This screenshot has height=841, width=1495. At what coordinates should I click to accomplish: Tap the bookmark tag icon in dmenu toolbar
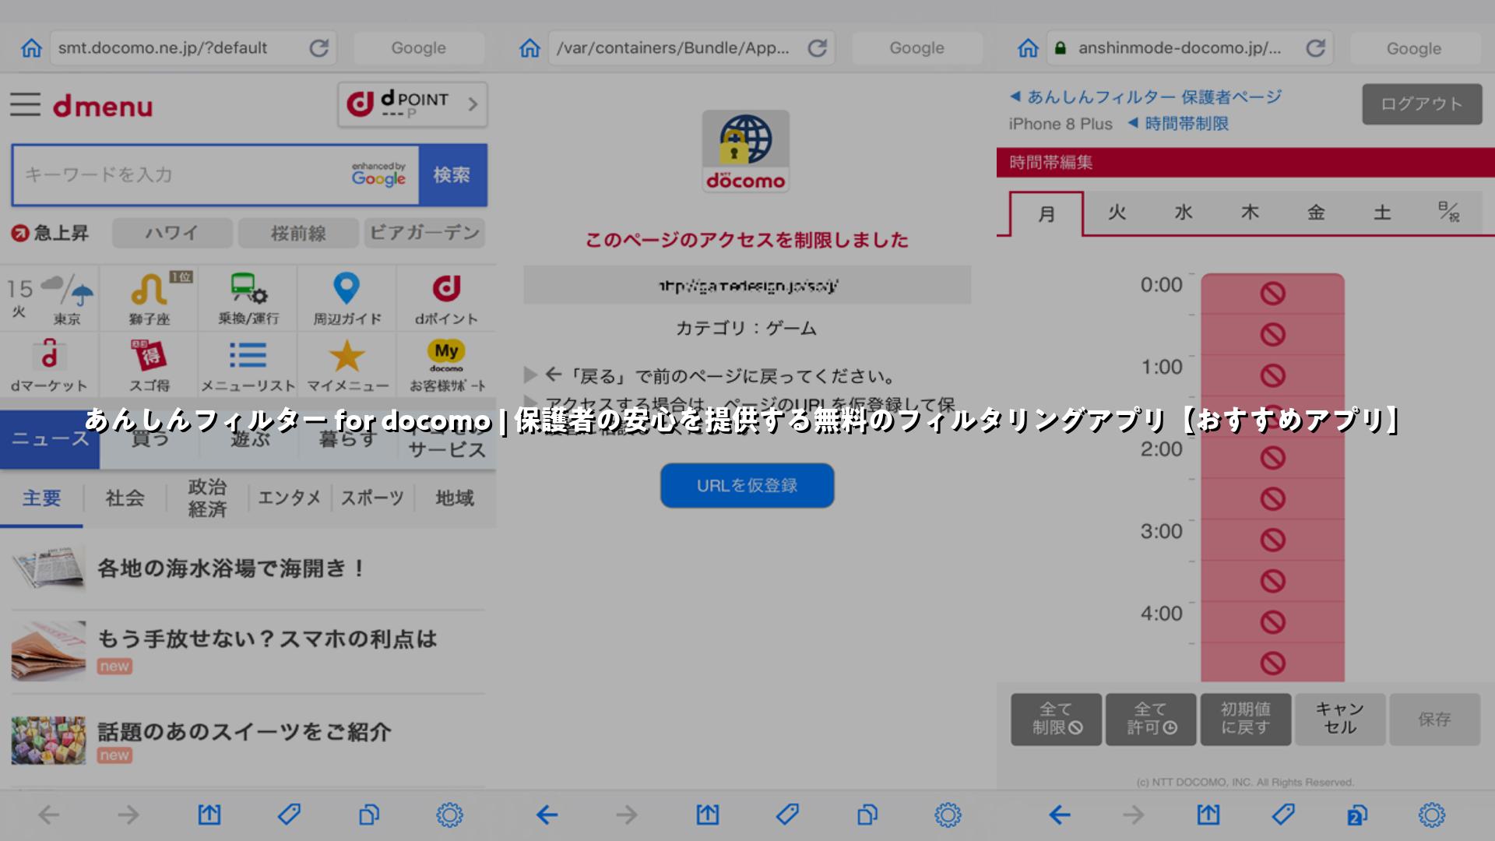point(289,815)
